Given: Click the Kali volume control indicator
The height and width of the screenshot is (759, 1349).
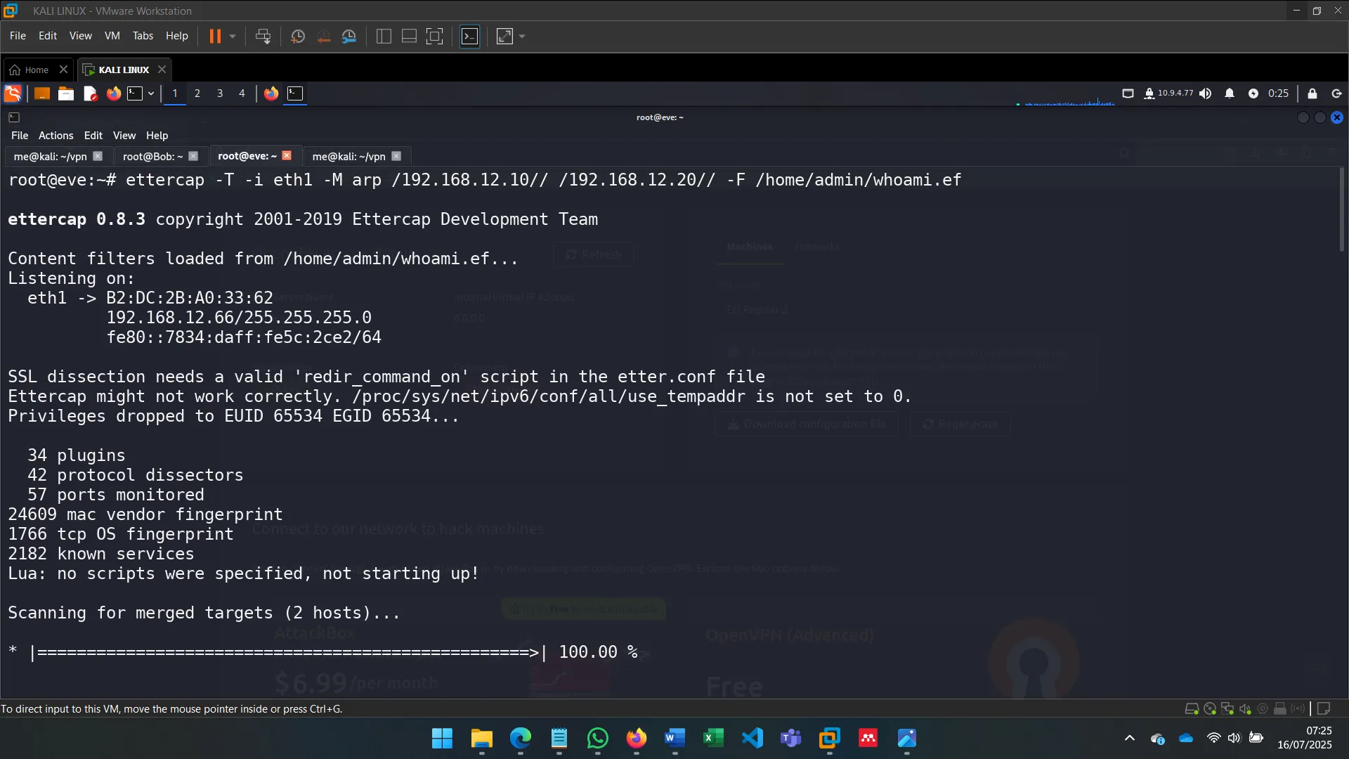Looking at the screenshot, I should [x=1206, y=93].
